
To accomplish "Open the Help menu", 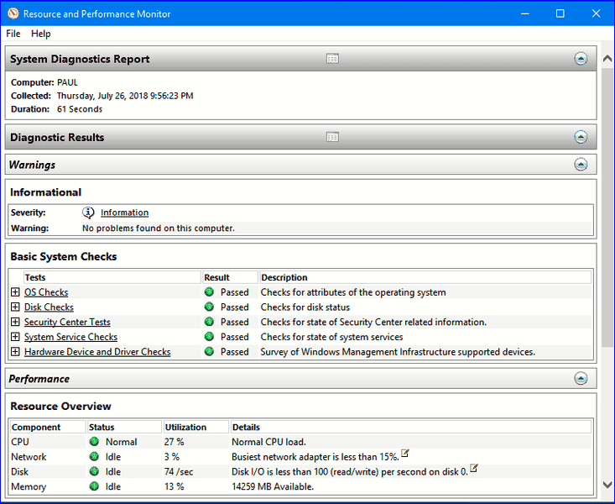I will click(x=41, y=34).
